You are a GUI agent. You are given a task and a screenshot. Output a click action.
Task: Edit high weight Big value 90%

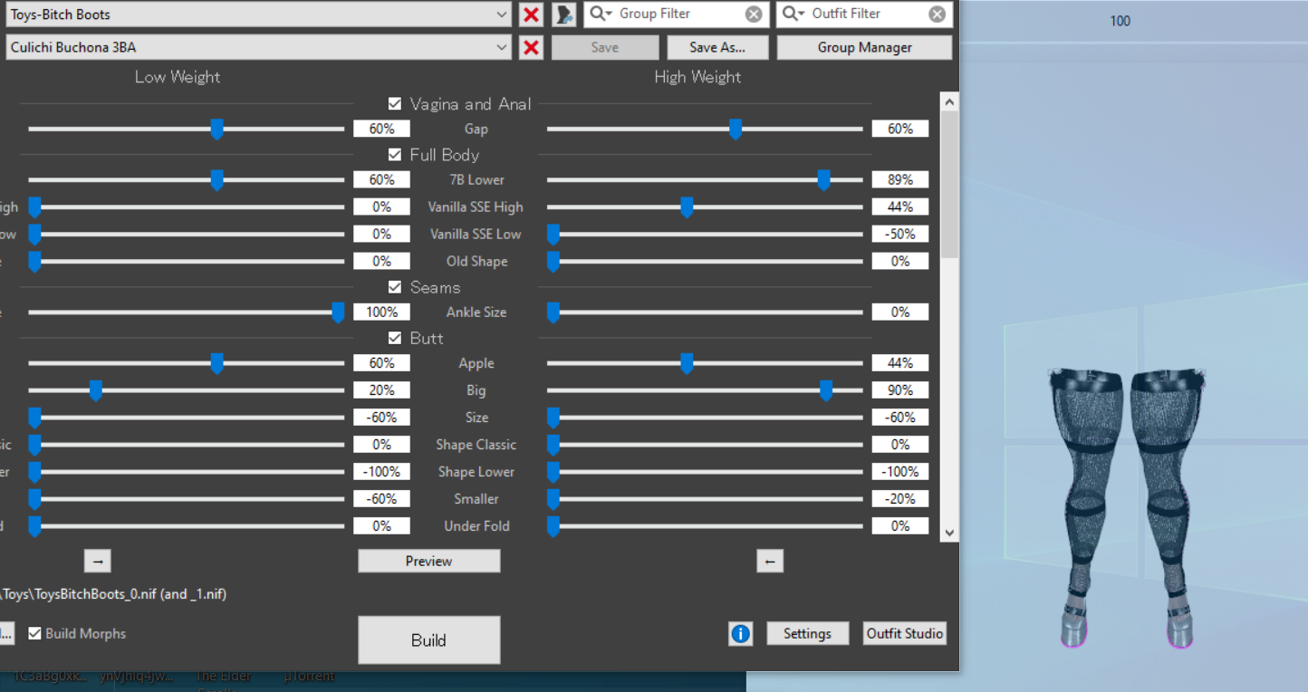tap(900, 390)
